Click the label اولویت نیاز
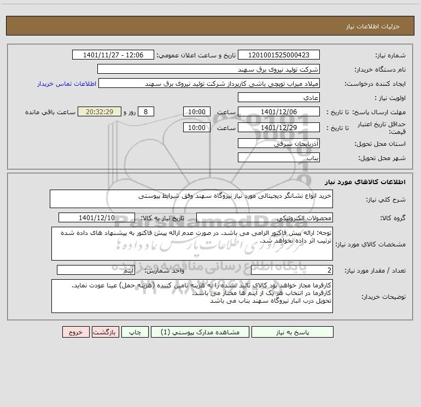Image resolution: width=421 pixels, height=407 pixels. coord(390,98)
